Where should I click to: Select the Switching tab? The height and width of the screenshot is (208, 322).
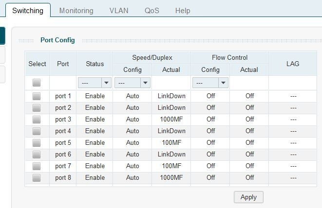point(28,10)
